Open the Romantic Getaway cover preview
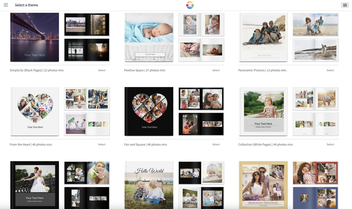Image resolution: width=352 pixels, height=209 pixels. point(263,185)
